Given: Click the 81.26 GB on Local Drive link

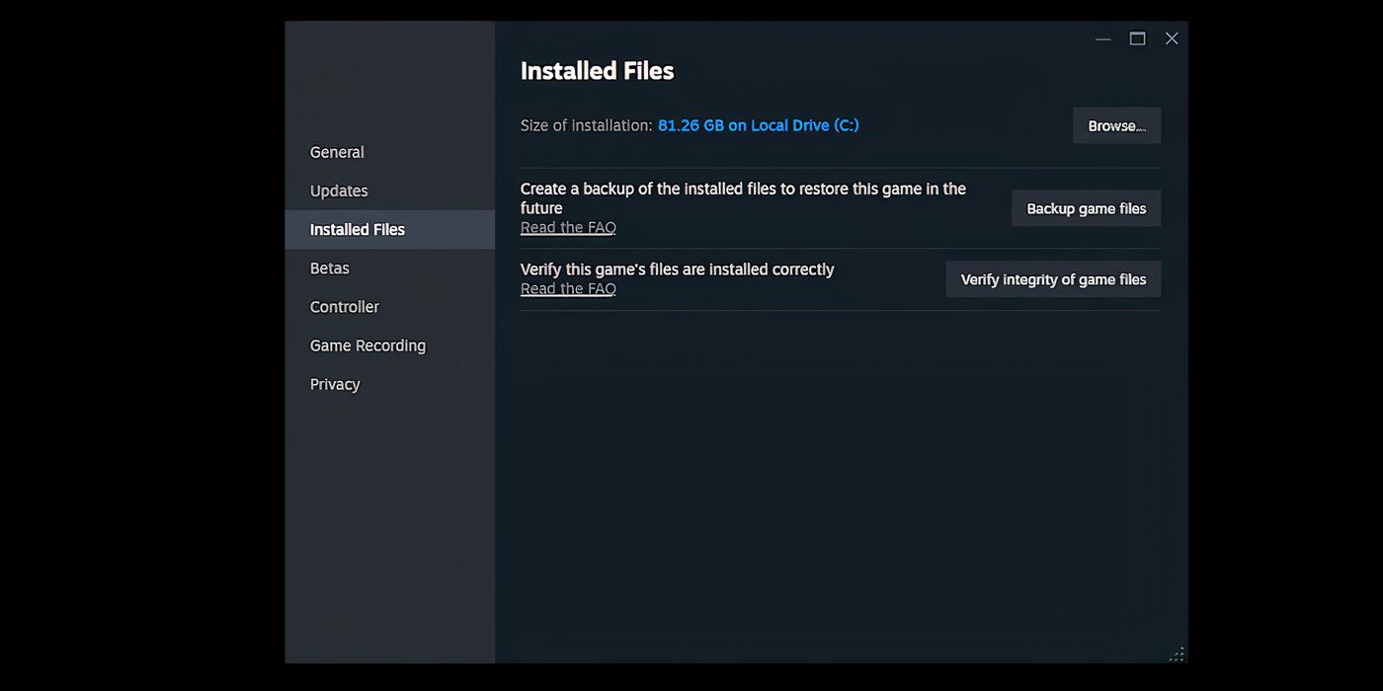Looking at the screenshot, I should point(759,125).
